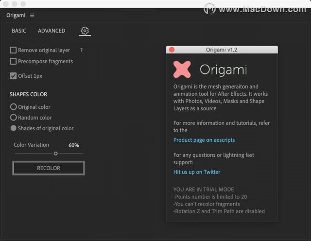Click 'Rotation Z and Trim Path are disabled' text

[x=219, y=211]
